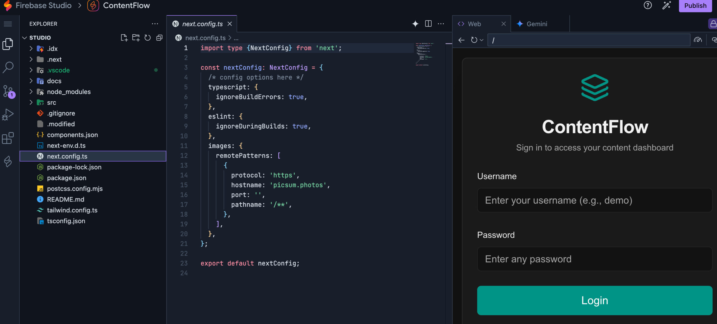This screenshot has width=717, height=324.
Task: Reload the web preview
Action: pos(474,40)
